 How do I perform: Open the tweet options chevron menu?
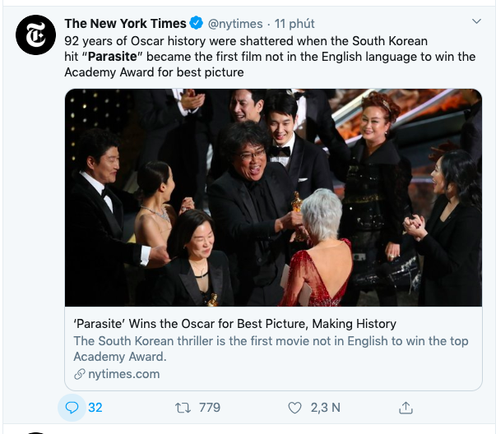pos(475,21)
